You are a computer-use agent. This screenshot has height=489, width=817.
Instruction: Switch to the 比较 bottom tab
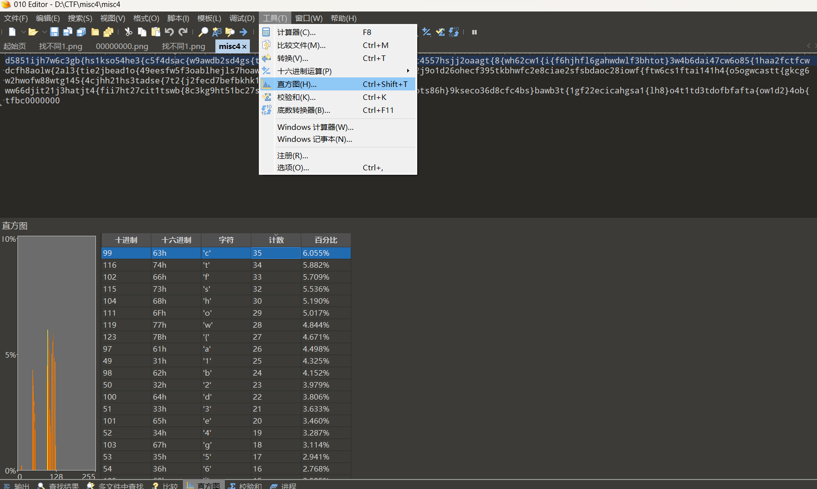165,486
